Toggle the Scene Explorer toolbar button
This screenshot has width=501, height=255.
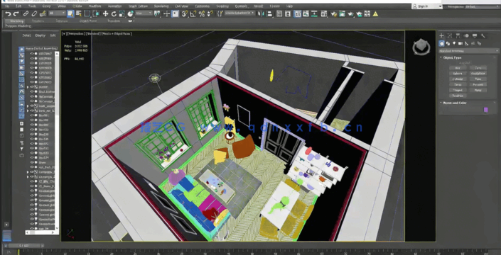tap(279, 13)
